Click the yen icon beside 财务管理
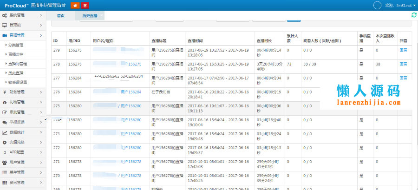 coord(5,92)
